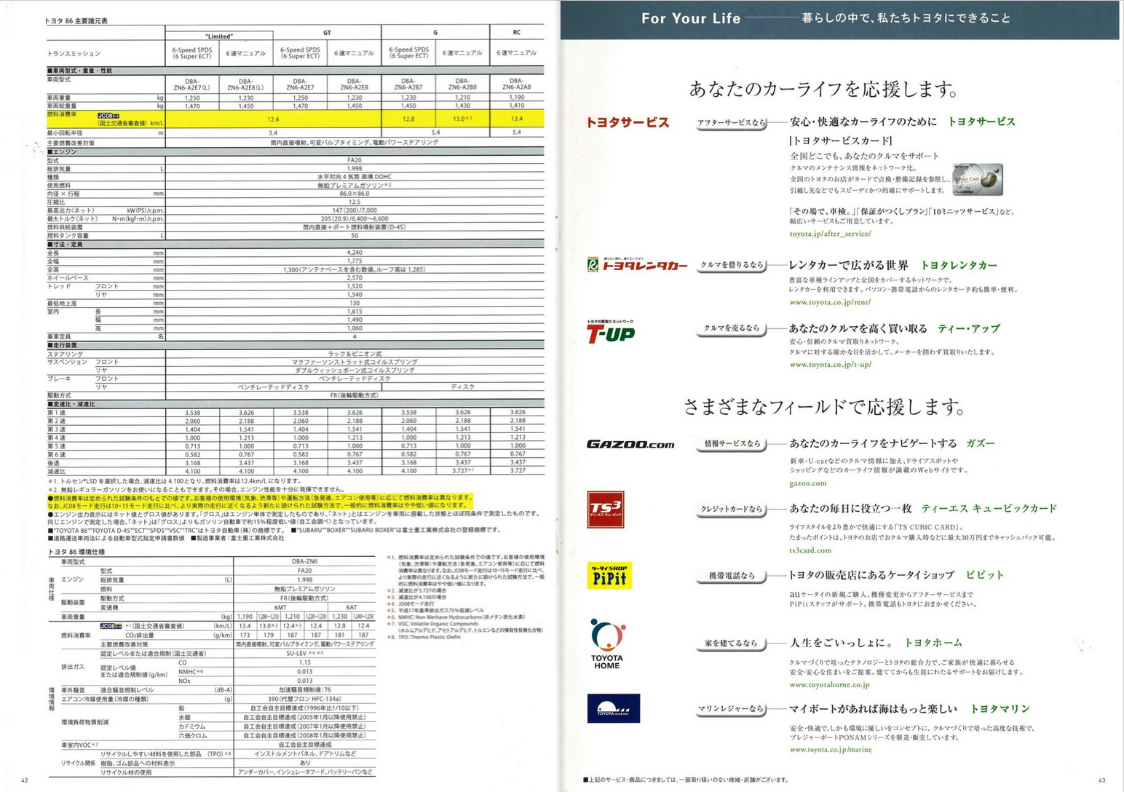Open the www.toyota.co.jp/rent/ link
1124x792 pixels.
(829, 302)
